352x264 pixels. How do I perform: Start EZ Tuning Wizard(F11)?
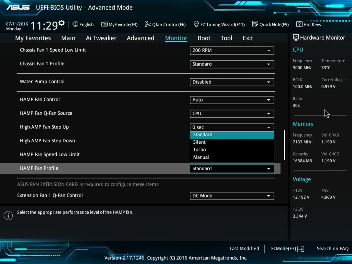pyautogui.click(x=219, y=24)
